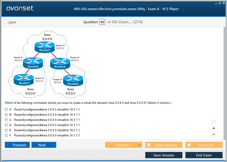This screenshot has width=227, height=162.
Task: Click the Router2 icon in diagram
Action: tap(33, 63)
